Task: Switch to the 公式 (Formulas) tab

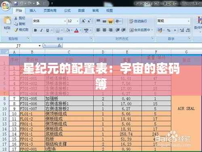Action: coord(67,11)
